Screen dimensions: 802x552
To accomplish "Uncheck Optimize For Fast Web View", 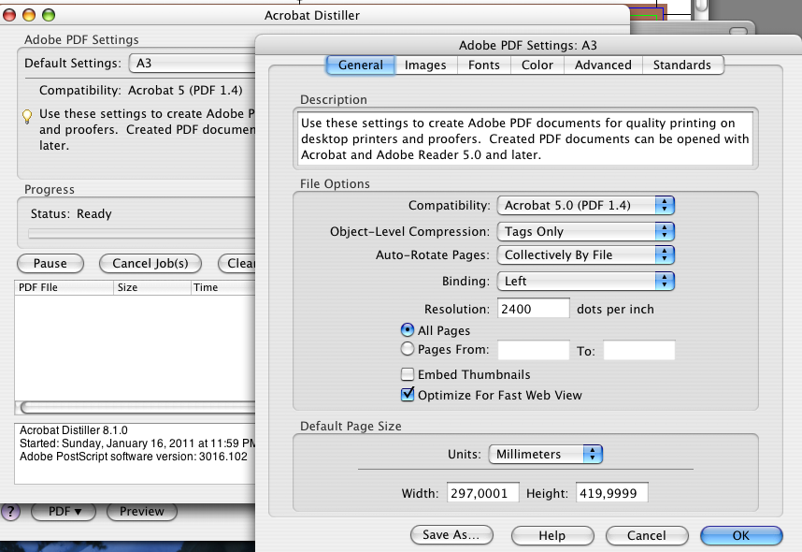I will point(408,395).
